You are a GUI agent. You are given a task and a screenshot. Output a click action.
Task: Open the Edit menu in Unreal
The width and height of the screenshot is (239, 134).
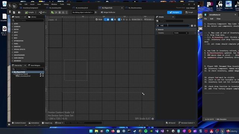[26, 4]
